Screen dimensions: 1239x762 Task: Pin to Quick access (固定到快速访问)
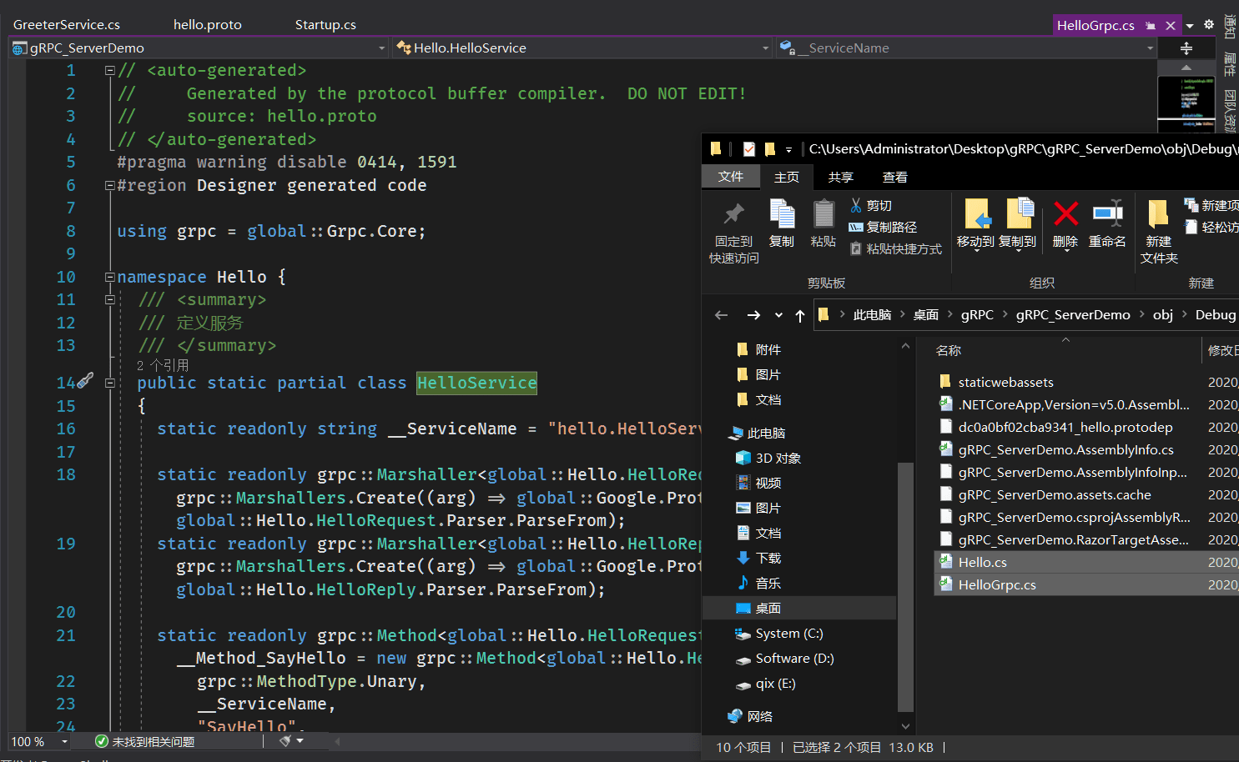pyautogui.click(x=733, y=215)
